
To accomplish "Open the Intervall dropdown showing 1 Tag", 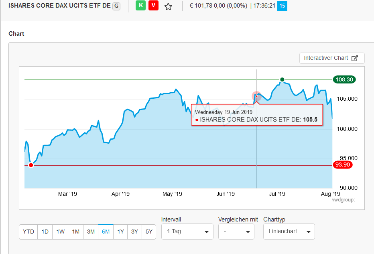I will coord(187,232).
